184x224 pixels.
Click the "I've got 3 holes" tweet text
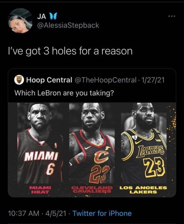pos(70,51)
